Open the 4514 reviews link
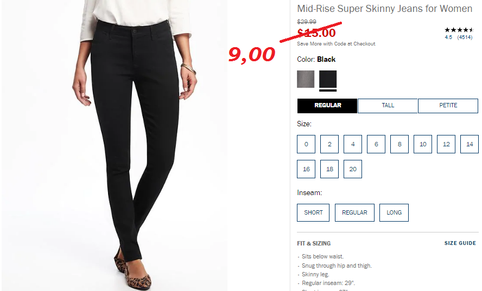Screen dimensions: 482x291 point(465,37)
